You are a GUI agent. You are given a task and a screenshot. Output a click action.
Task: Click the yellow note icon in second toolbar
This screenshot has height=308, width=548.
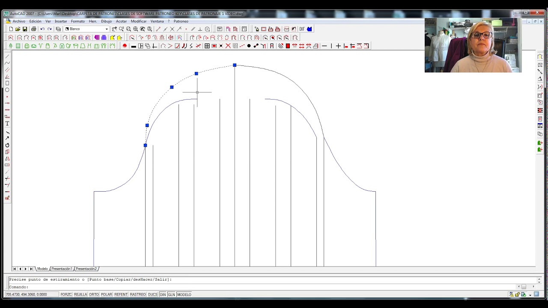[113, 38]
